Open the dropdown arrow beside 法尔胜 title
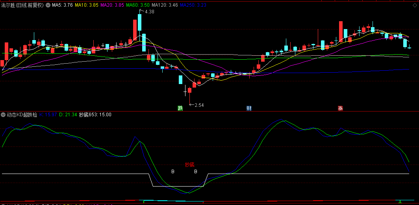This screenshot has height=205, width=419. click(x=48, y=5)
